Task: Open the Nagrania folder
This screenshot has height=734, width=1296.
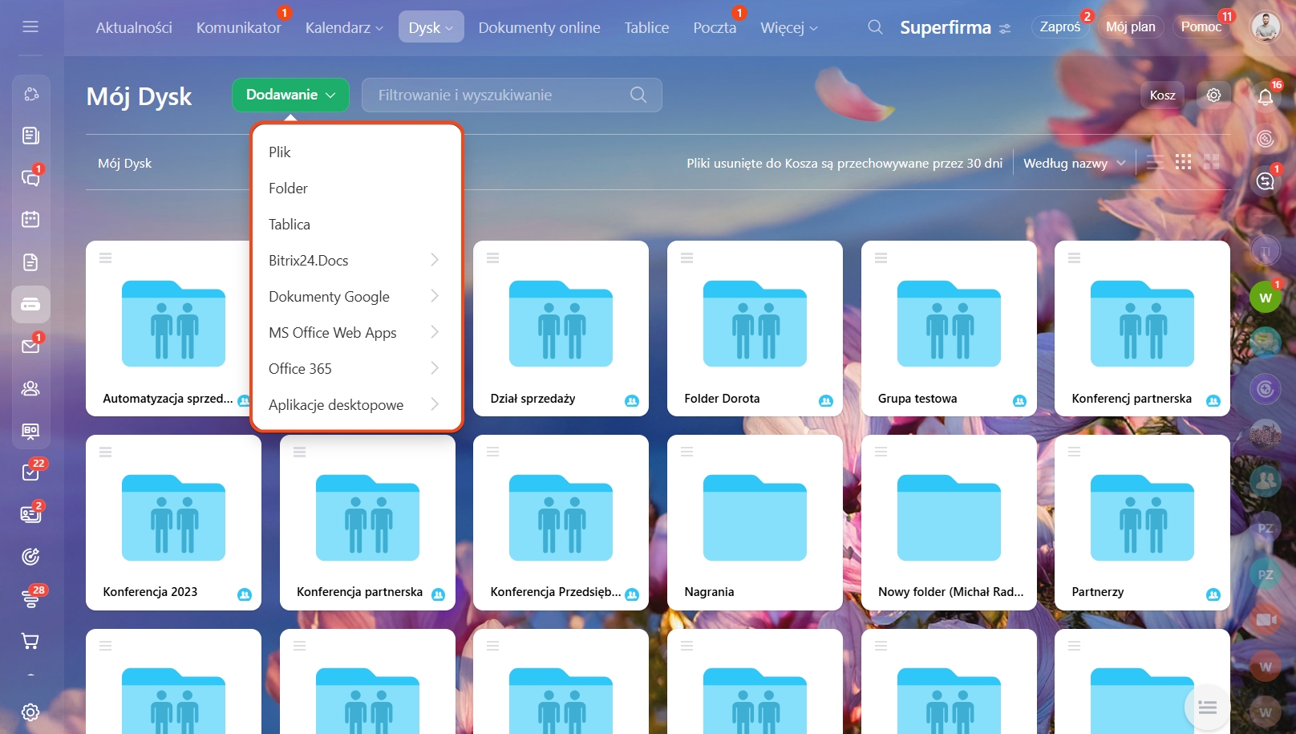Action: pos(755,522)
